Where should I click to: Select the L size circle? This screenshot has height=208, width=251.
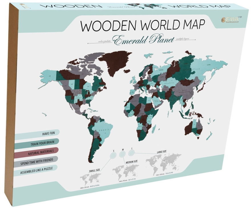pyautogui.click(x=131, y=153)
